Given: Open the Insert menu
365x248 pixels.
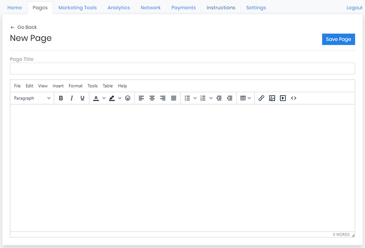Looking at the screenshot, I should [x=58, y=86].
